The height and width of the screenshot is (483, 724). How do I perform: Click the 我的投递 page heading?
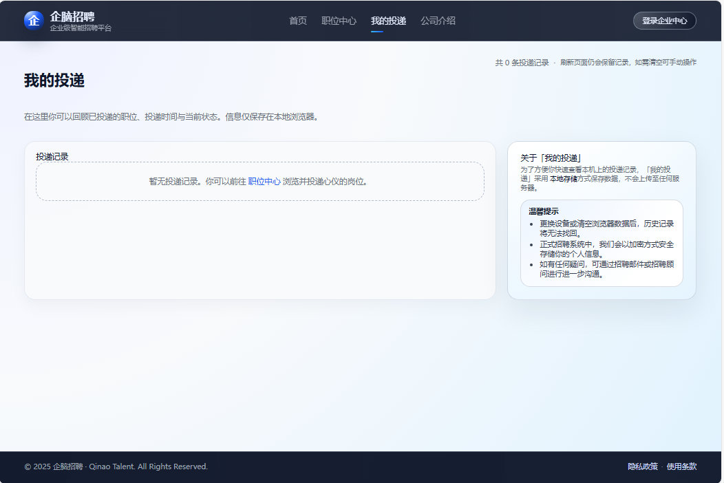click(x=54, y=80)
